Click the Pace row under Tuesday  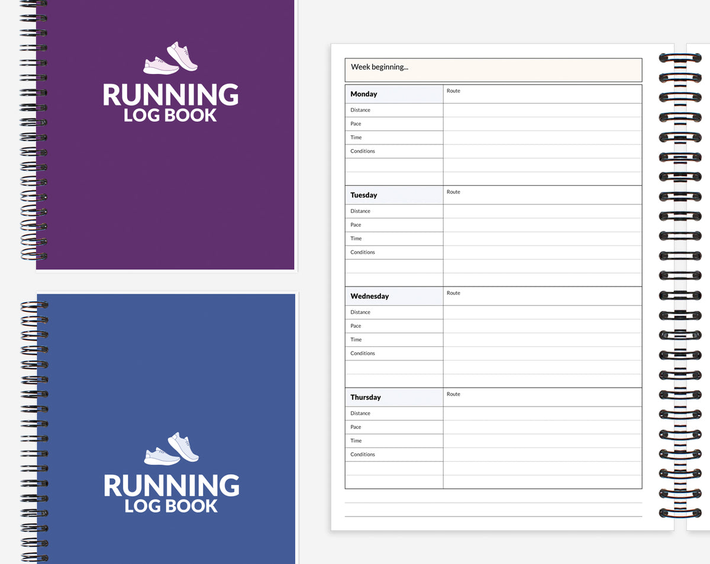tap(393, 225)
